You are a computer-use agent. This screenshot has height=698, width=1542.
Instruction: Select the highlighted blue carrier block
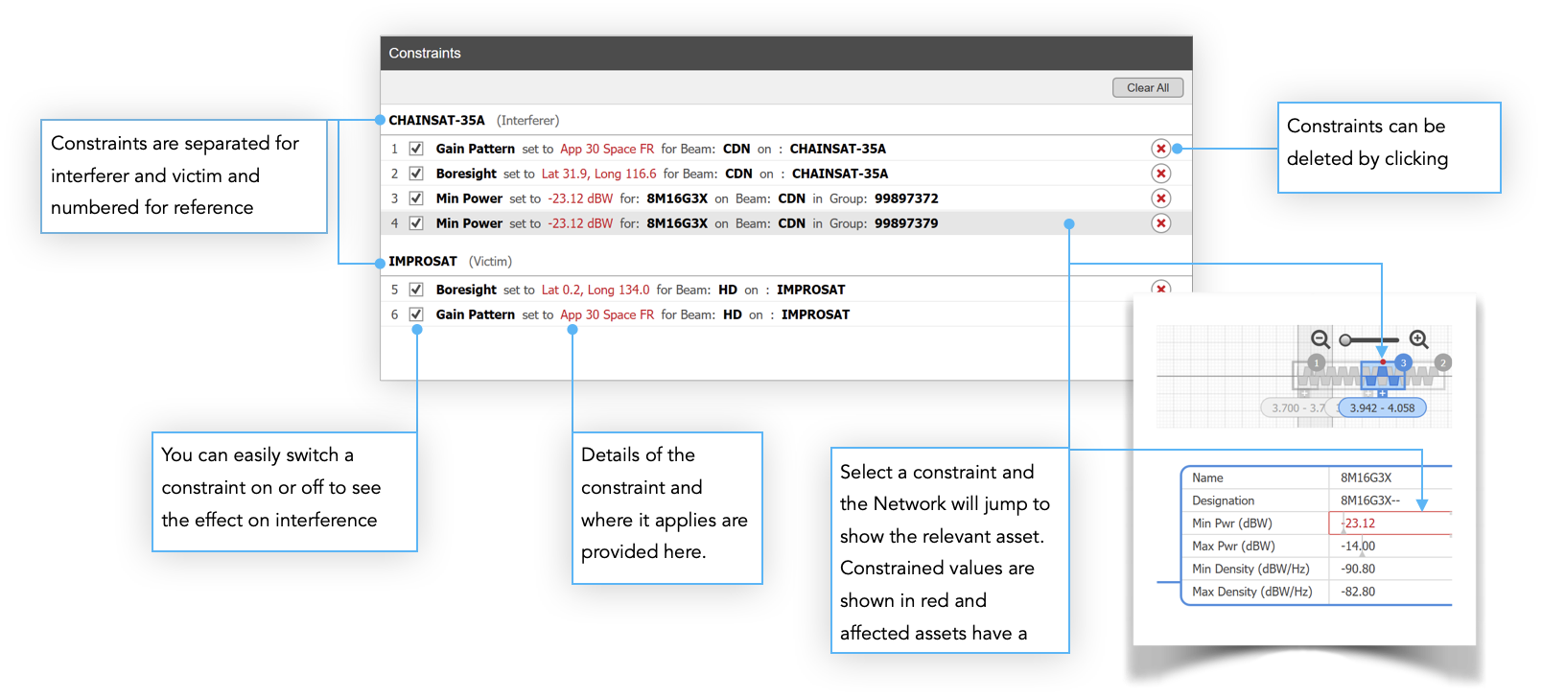coord(1382,375)
